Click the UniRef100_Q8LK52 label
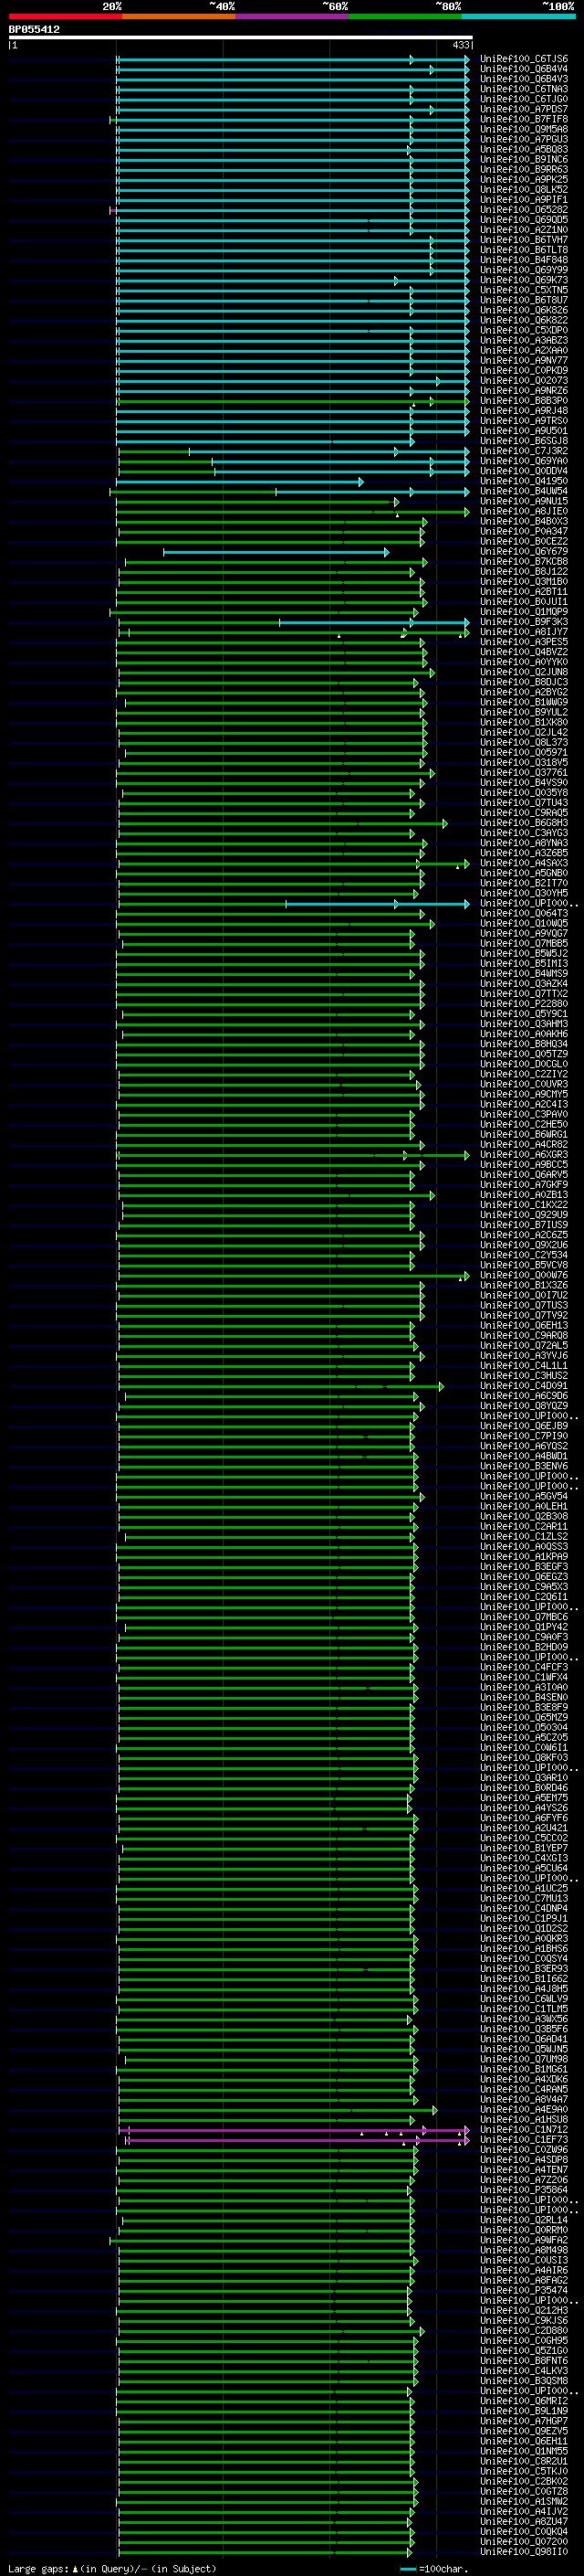The image size is (584, 2576). 524,190
